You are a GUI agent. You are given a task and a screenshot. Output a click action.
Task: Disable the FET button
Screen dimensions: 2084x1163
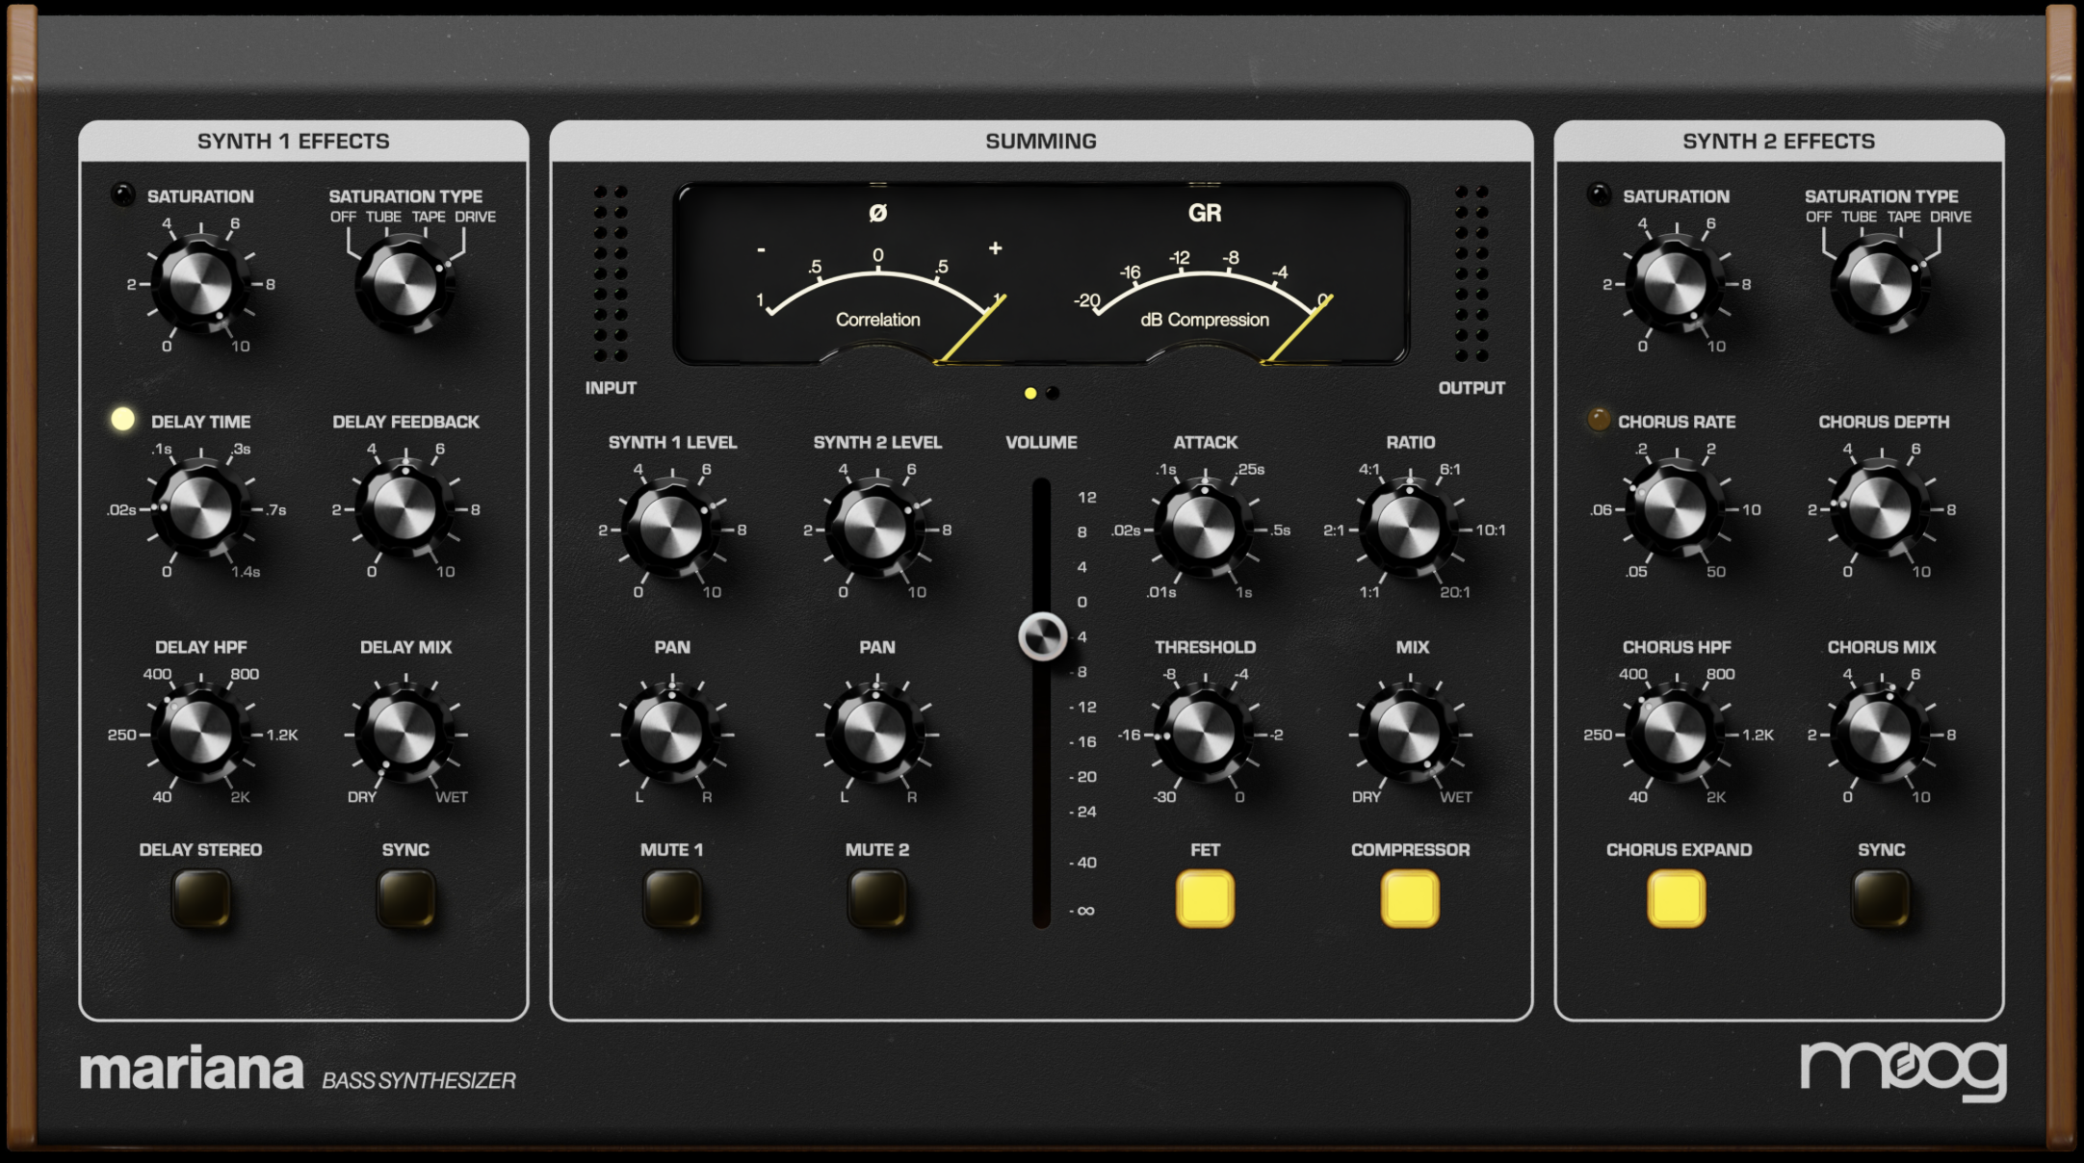tap(1204, 898)
